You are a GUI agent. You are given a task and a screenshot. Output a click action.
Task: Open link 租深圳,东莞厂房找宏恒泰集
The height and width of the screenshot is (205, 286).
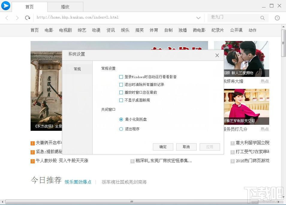click(x=163, y=161)
